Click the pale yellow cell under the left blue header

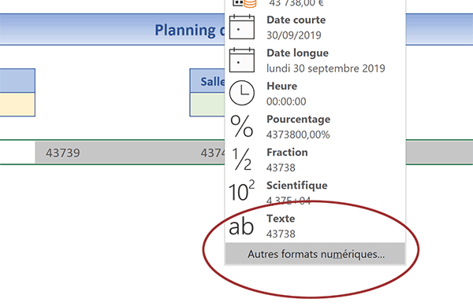tap(17, 104)
